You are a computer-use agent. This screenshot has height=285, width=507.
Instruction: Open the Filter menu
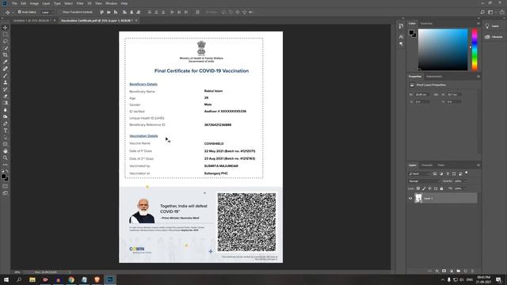pyautogui.click(x=80, y=3)
